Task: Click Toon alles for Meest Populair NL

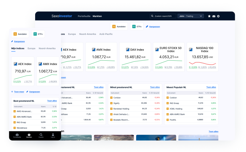Action: tap(211, 87)
